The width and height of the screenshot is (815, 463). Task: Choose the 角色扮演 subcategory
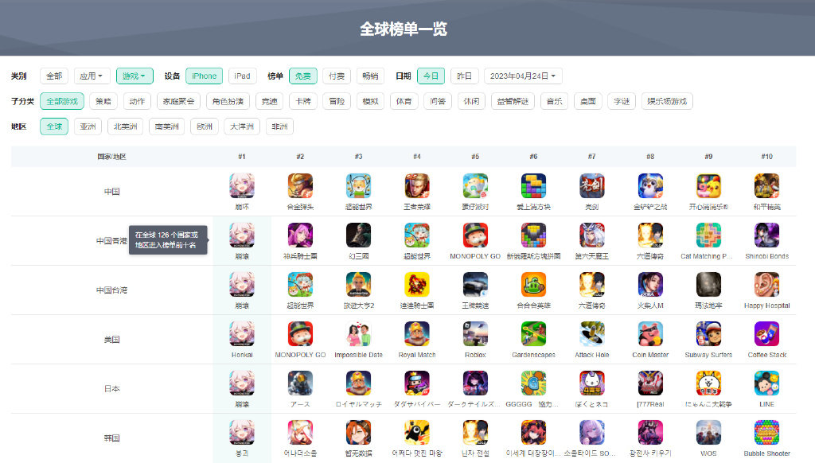226,102
